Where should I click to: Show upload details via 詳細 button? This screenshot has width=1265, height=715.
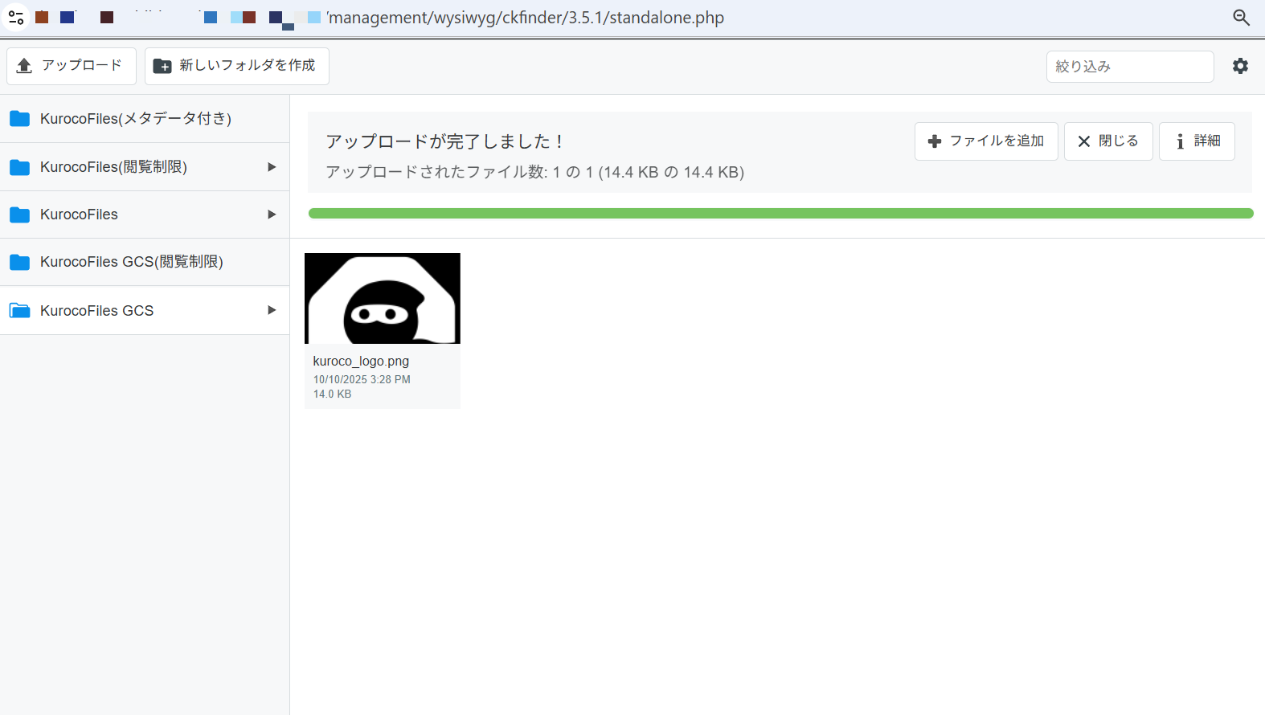click(1196, 141)
